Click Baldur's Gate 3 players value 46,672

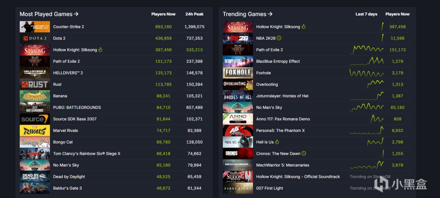(164, 188)
